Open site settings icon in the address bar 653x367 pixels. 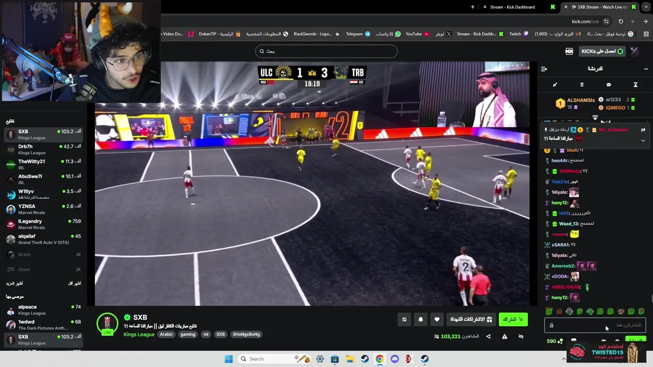click(x=606, y=21)
